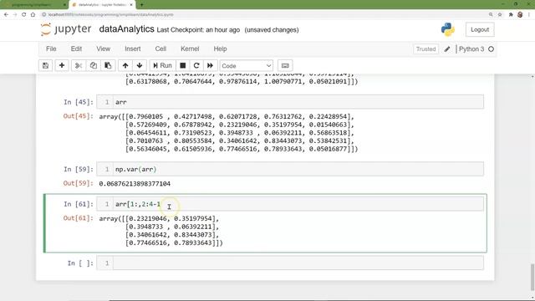Reload the page in the browser

[x=23, y=15]
